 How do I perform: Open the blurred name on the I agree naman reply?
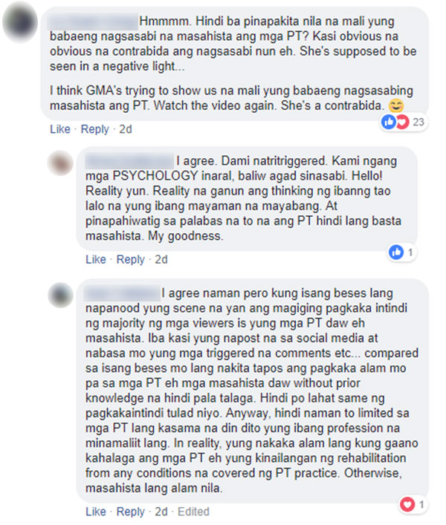[x=123, y=293]
